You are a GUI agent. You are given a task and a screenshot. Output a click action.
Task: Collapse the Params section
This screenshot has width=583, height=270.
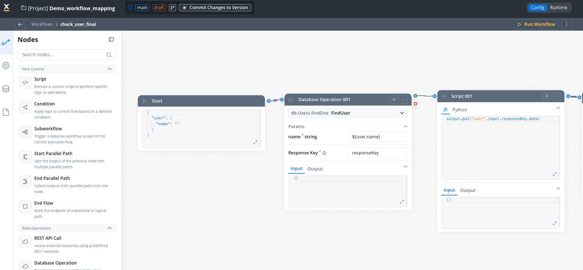click(405, 127)
